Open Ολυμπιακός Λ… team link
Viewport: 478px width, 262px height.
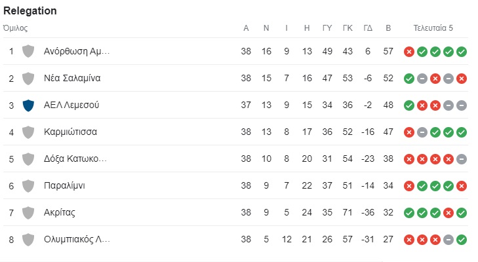(77, 239)
